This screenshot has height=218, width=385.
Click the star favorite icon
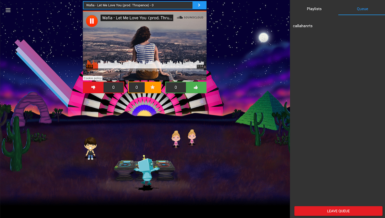point(153,87)
